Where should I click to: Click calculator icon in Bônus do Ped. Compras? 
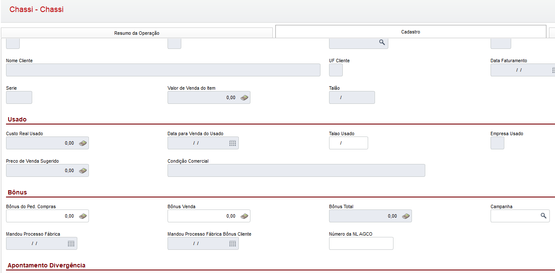point(83,216)
